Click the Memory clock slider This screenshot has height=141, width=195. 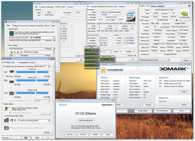[32, 93]
